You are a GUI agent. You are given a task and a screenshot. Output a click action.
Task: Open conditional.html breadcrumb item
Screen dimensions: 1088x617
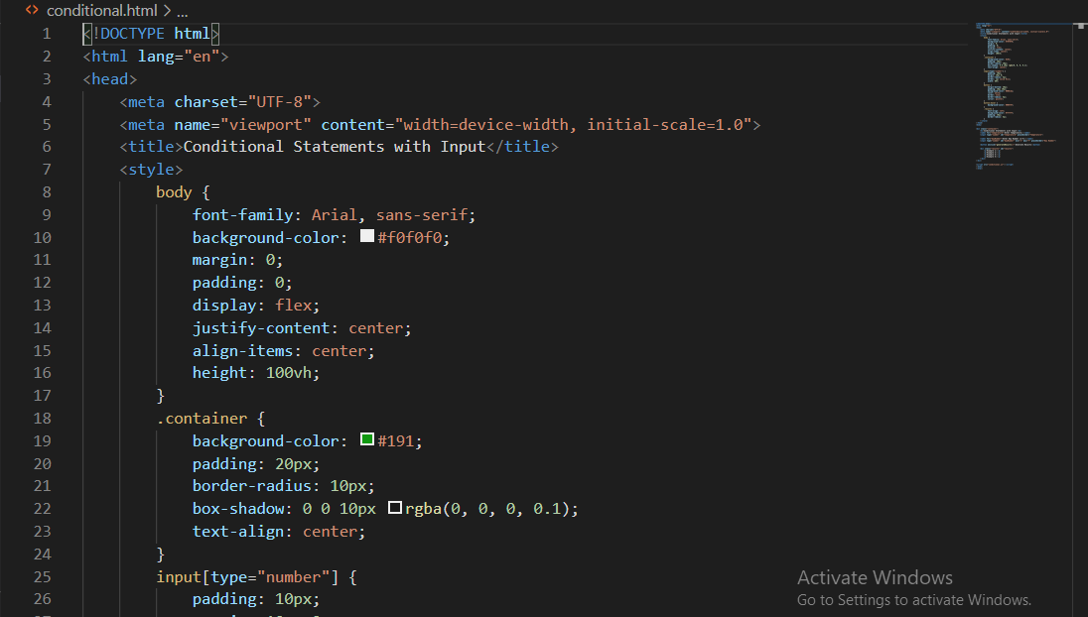(102, 11)
